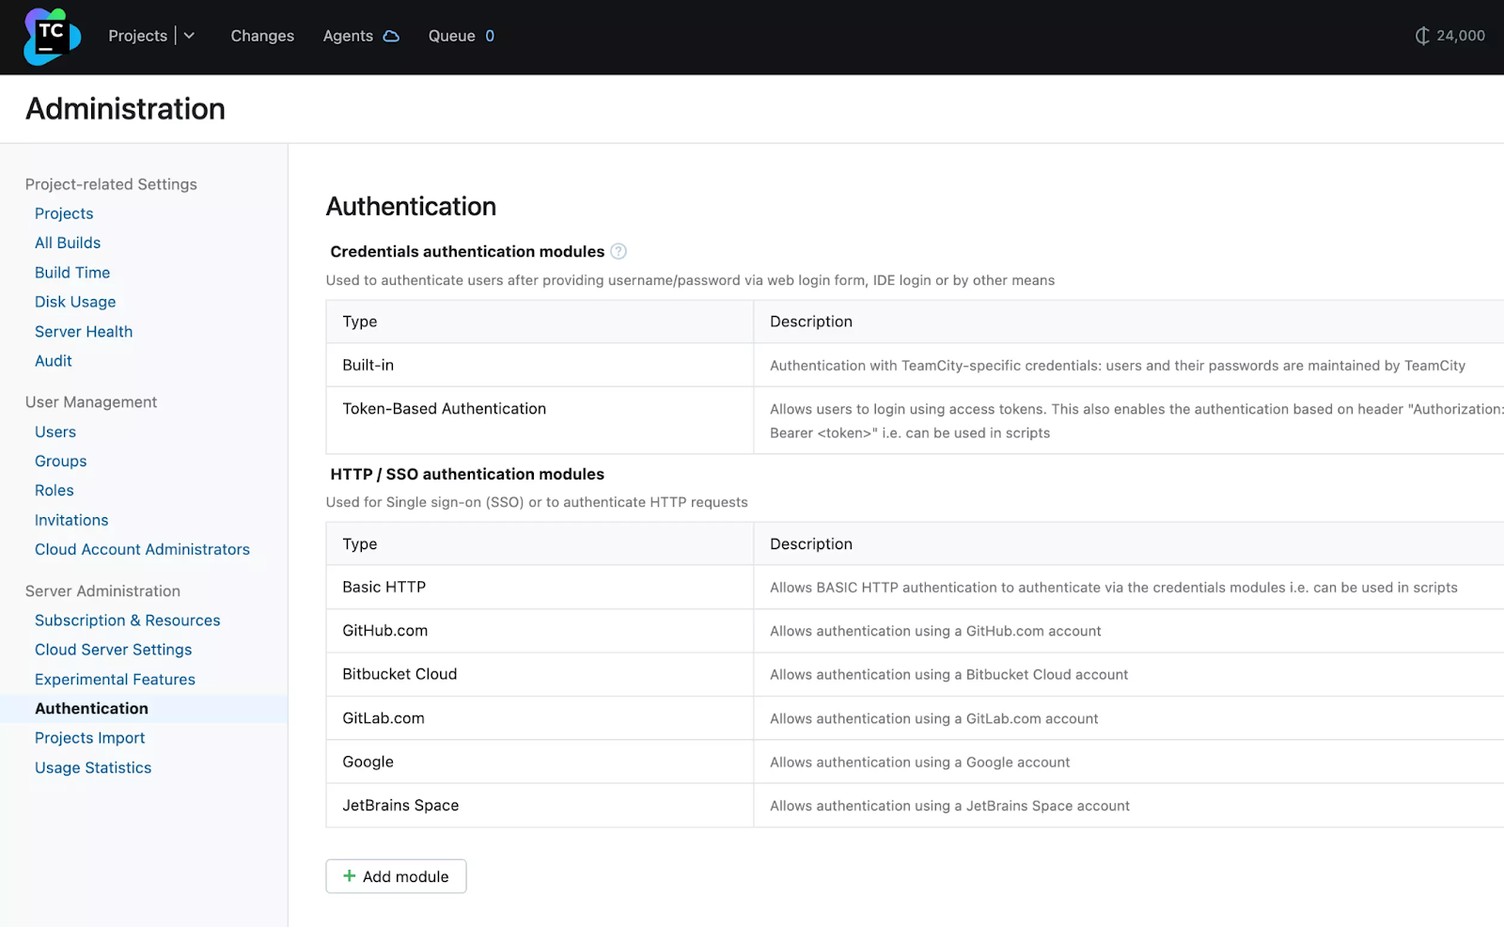Open Subscription & Resources
The height and width of the screenshot is (927, 1504).
[x=128, y=621]
